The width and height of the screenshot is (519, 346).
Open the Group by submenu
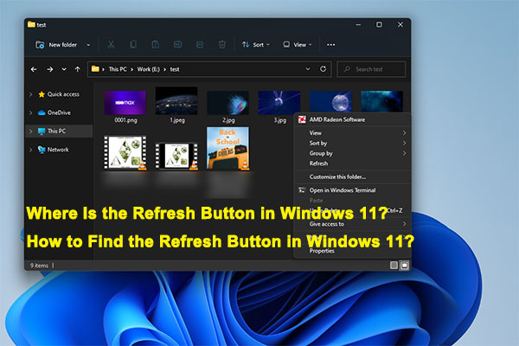[x=352, y=153]
